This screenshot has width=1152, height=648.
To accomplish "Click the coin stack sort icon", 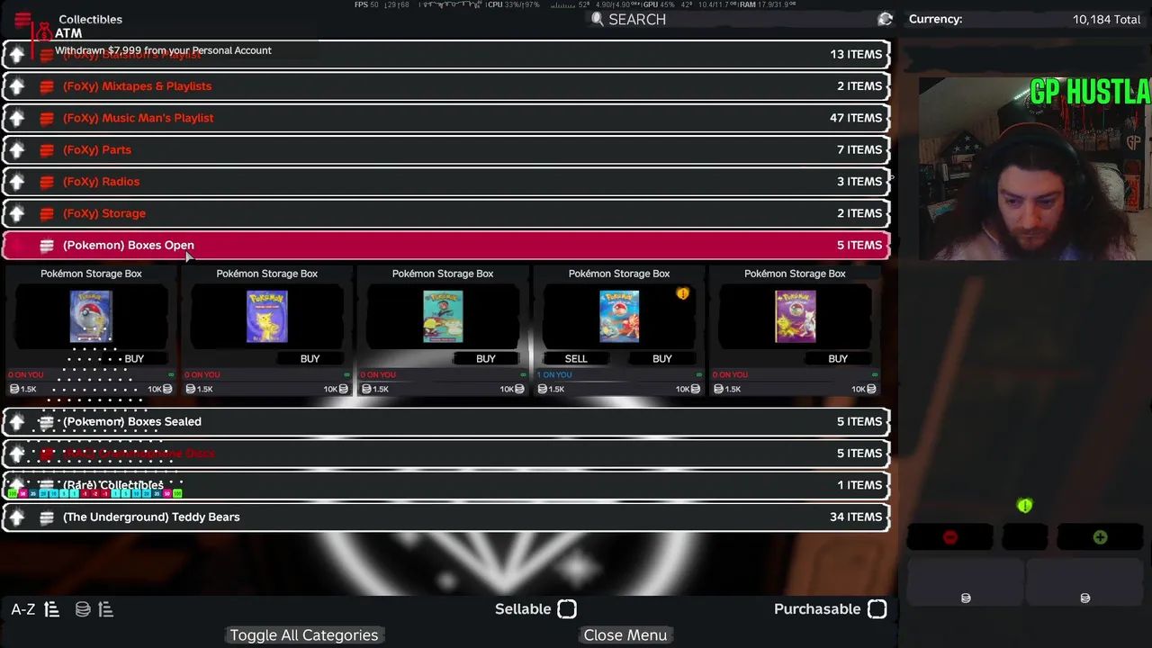I will pos(83,609).
